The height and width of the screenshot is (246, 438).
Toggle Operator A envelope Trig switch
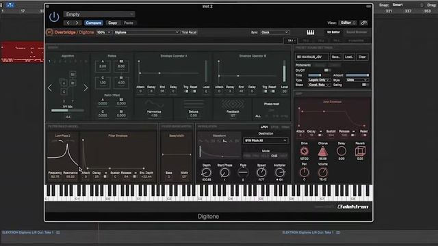(185, 91)
